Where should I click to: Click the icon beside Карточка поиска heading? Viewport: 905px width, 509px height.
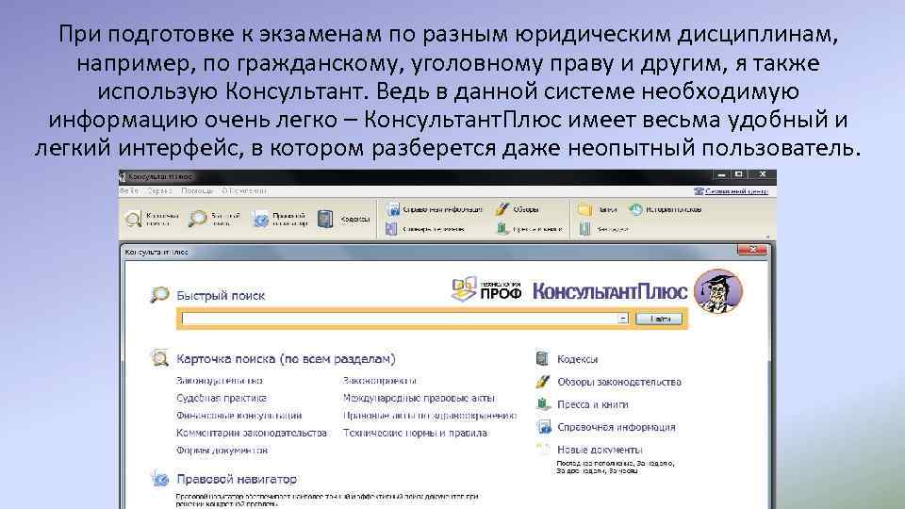[x=159, y=358]
